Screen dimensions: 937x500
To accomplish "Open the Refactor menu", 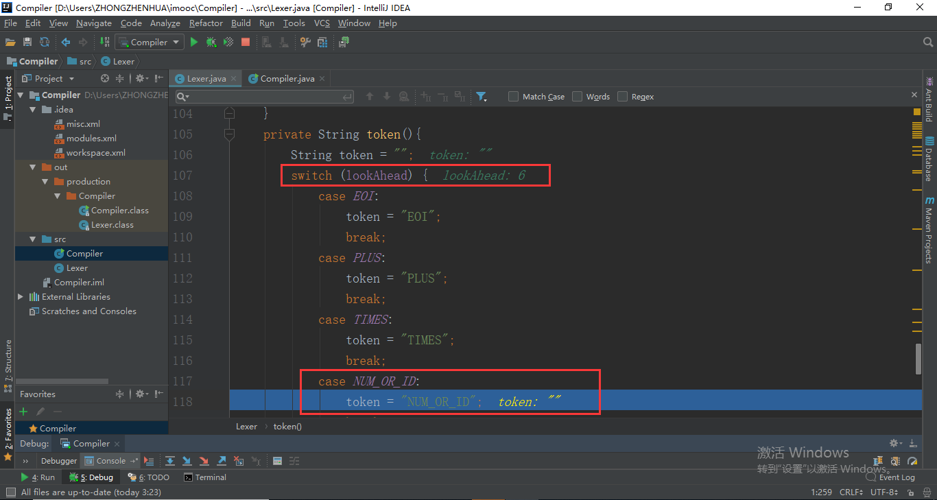I will pos(206,23).
